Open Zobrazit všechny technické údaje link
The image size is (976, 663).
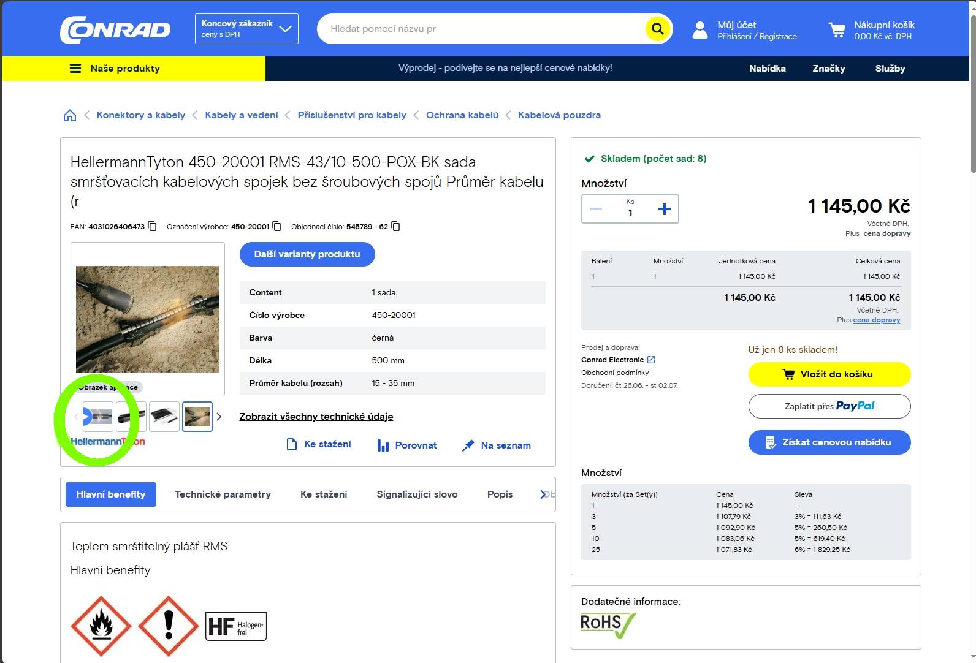click(x=316, y=417)
